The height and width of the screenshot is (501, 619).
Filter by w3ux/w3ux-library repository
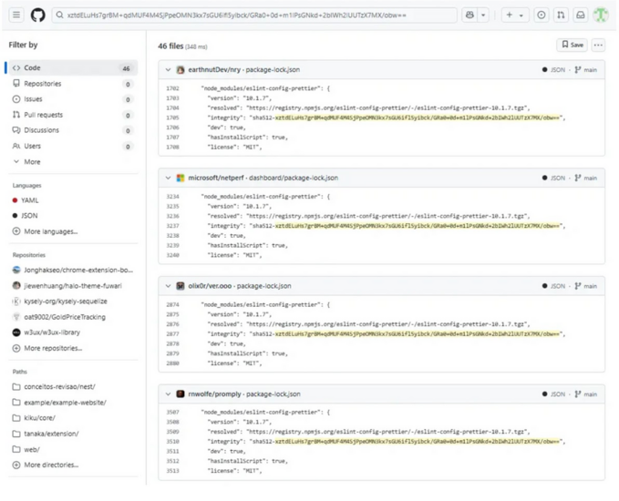pyautogui.click(x=73, y=332)
